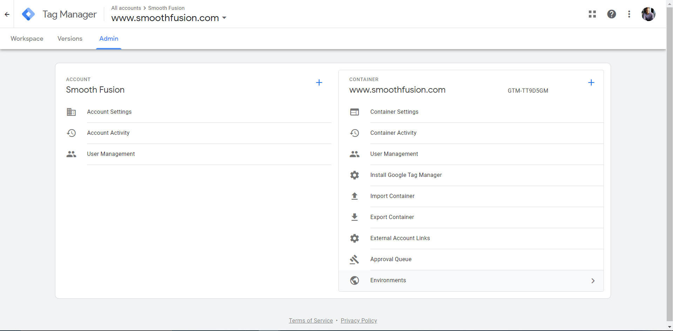Click the Account Settings building icon
This screenshot has width=673, height=331.
(71, 112)
